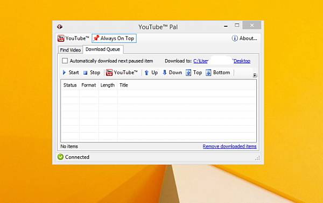Minimize the YouTube Pal window
Viewport: 323px width, 203px height.
tap(226, 26)
